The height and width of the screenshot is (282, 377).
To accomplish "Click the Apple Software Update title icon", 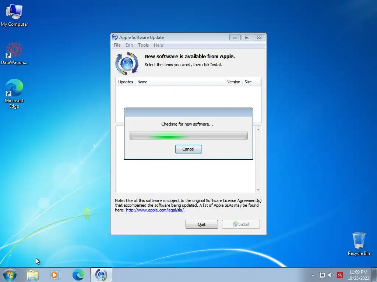I will [x=115, y=37].
